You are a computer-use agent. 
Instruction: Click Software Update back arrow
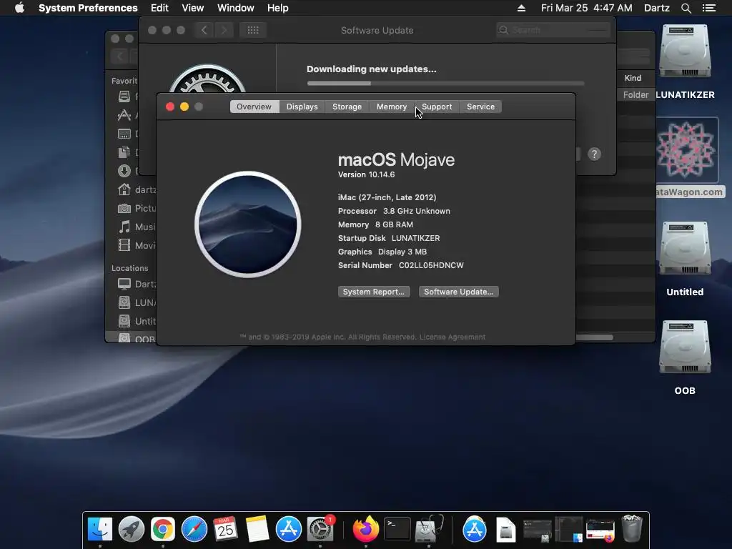tap(204, 30)
